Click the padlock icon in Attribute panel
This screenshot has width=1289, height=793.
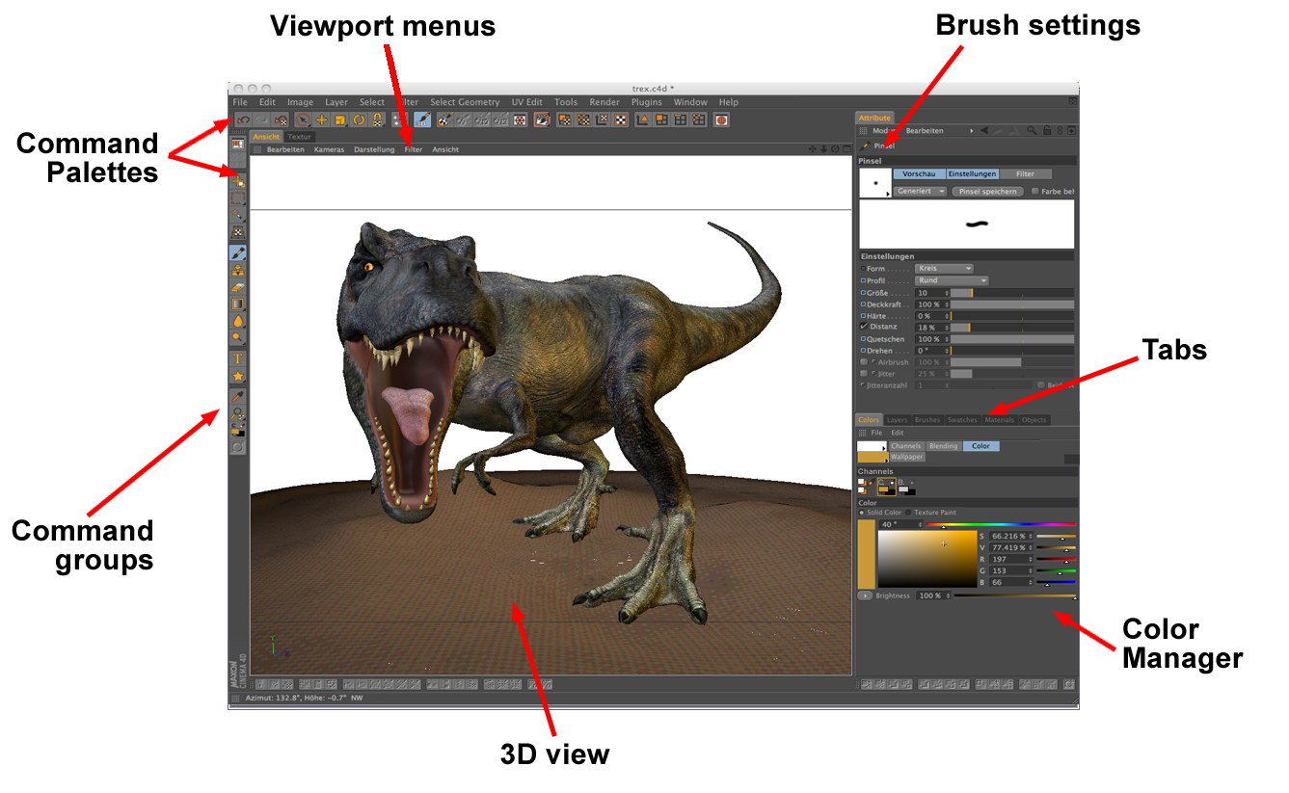pyautogui.click(x=1047, y=130)
